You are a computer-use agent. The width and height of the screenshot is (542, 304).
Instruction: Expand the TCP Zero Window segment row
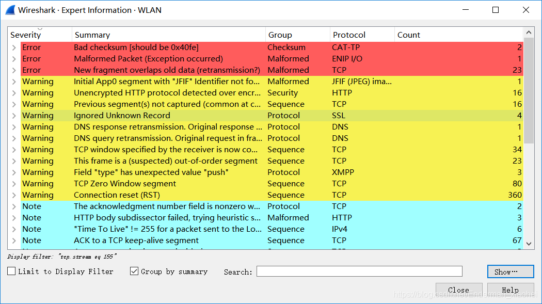[14, 184]
